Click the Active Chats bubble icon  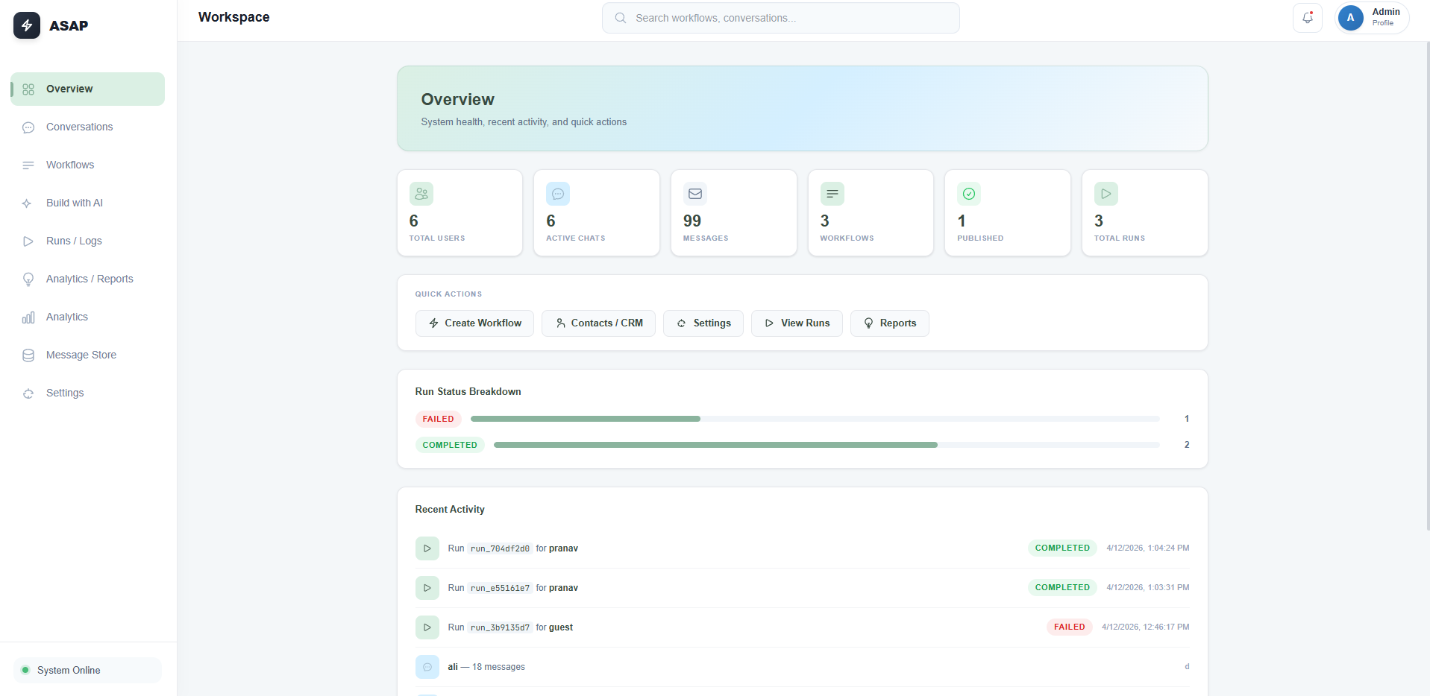[558, 194]
